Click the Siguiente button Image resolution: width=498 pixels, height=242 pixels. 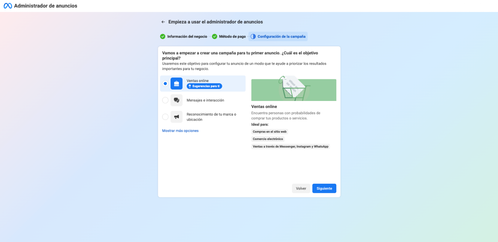(x=324, y=189)
